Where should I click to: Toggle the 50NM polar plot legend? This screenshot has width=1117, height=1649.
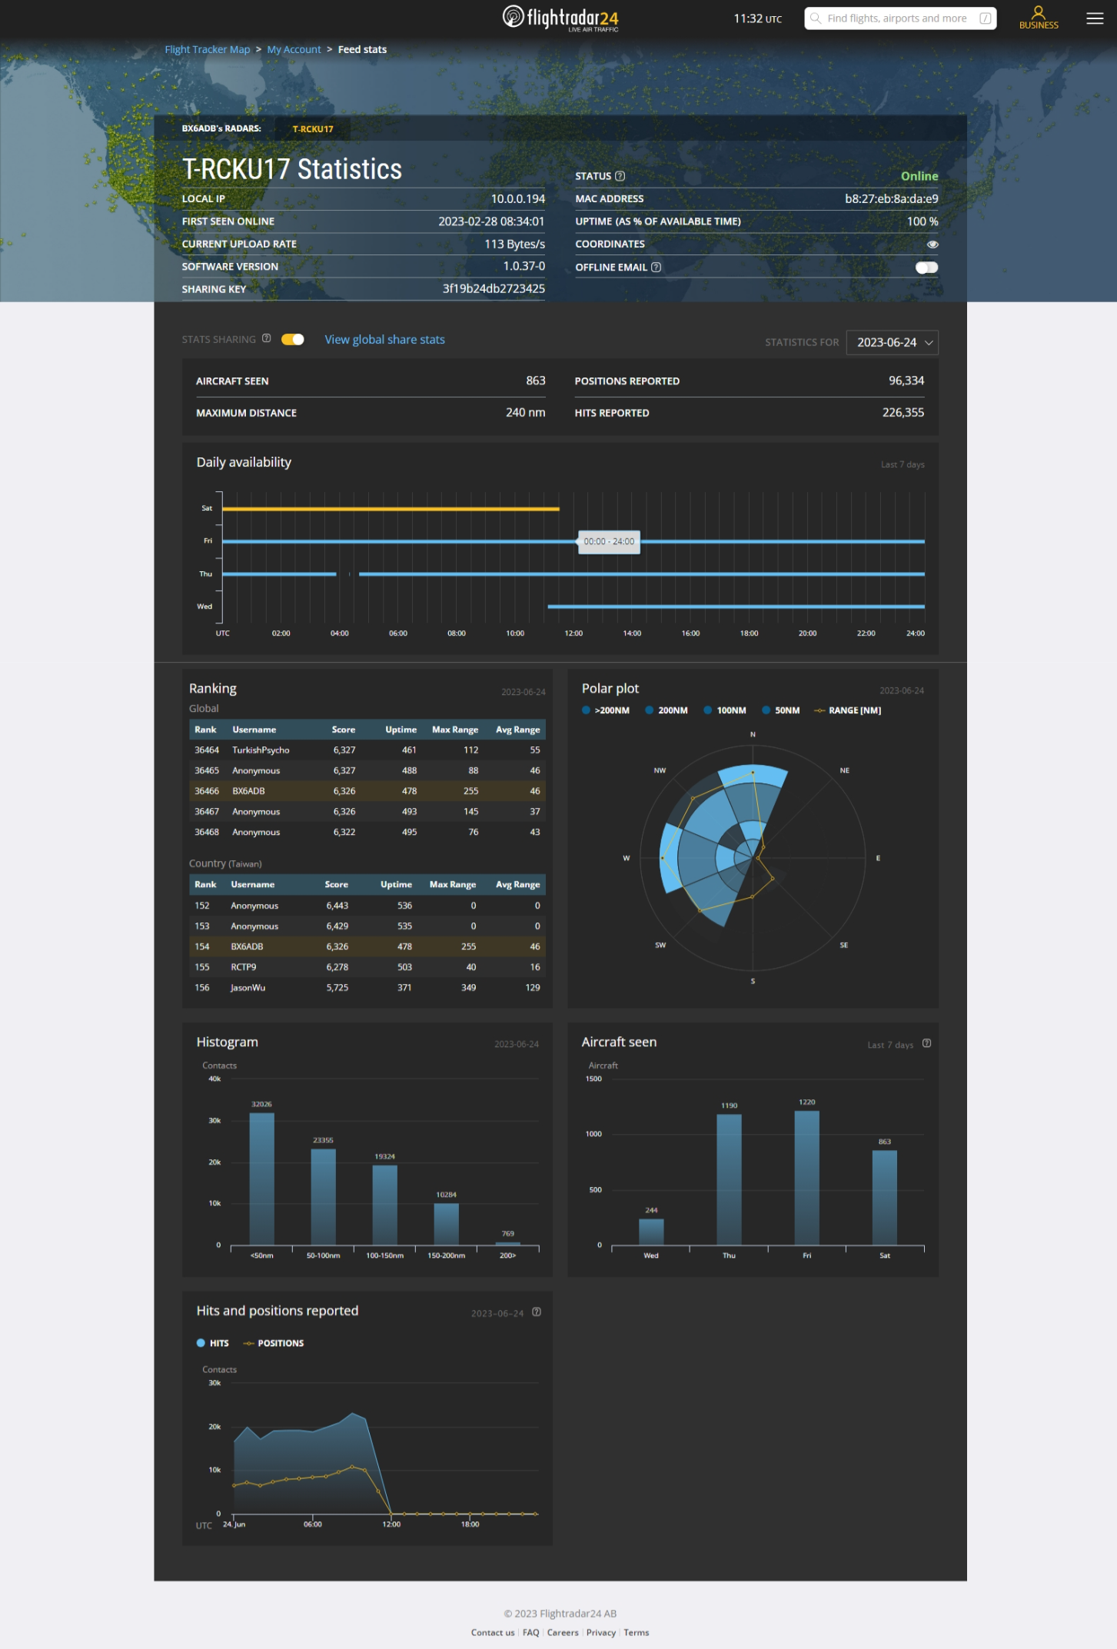(781, 710)
